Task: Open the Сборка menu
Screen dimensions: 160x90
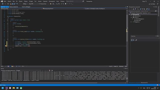Action: tap(25, 1)
